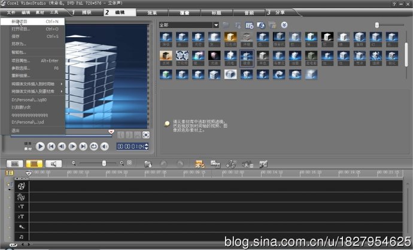Click the thumbnail size slider handle
The width and height of the screenshot is (413, 250).
point(377,25)
